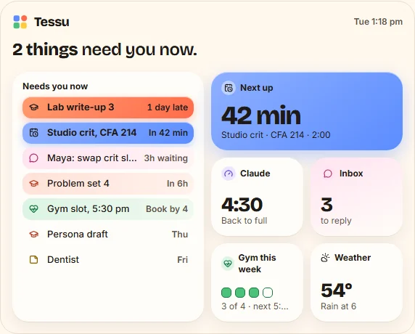Click the '3h waiting' status label
This screenshot has width=415, height=334.
(166, 158)
